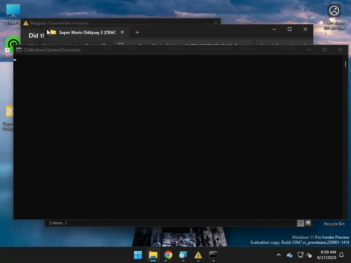Close the Program Compatibility Assistant dialog

[x=215, y=23]
